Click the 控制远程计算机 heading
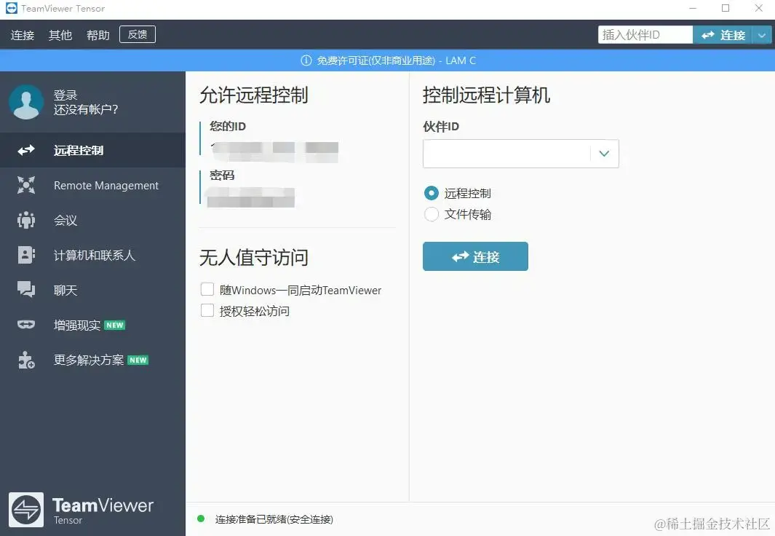 point(486,95)
